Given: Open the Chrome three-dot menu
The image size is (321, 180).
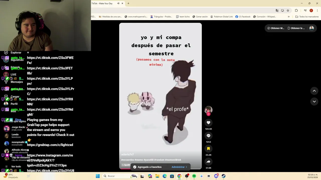Looking at the screenshot, I should 317,10.
